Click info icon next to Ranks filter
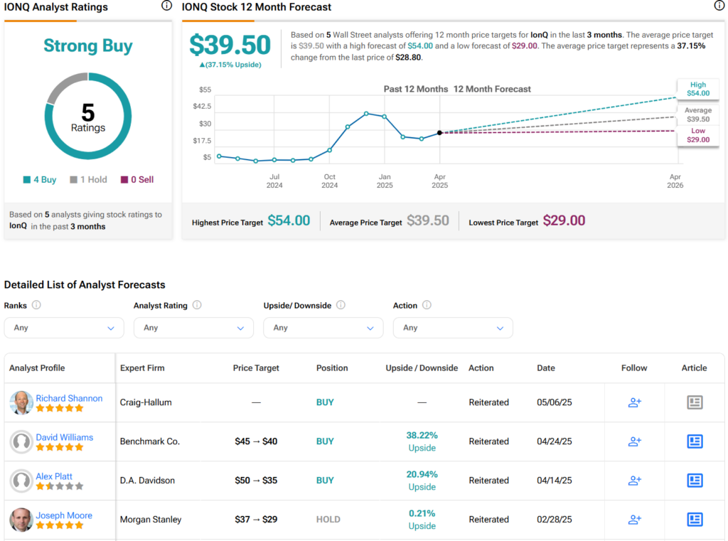Screen dimensions: 728x541 (36, 305)
